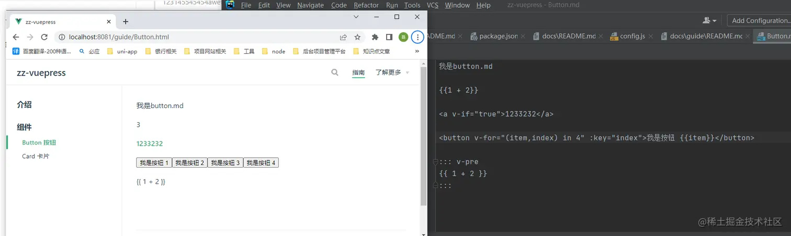791x236 pixels.
Task: Open the Refactor menu in WebStorm
Action: [x=366, y=5]
